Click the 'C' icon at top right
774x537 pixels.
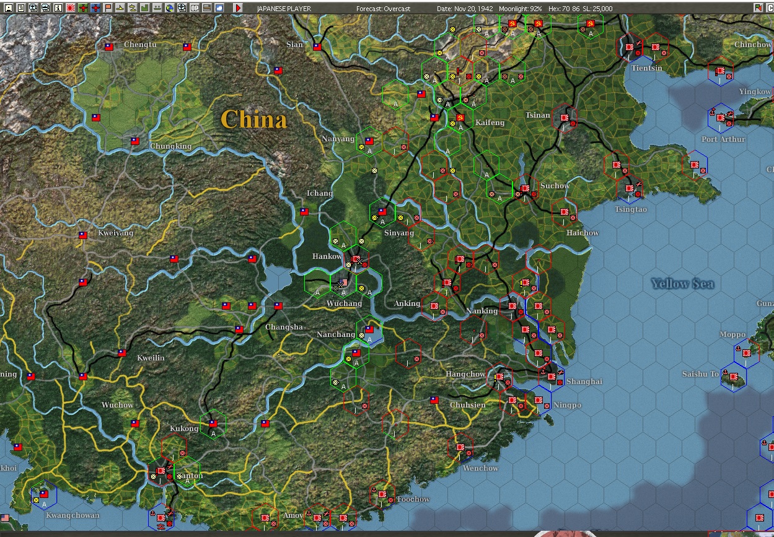point(770,8)
